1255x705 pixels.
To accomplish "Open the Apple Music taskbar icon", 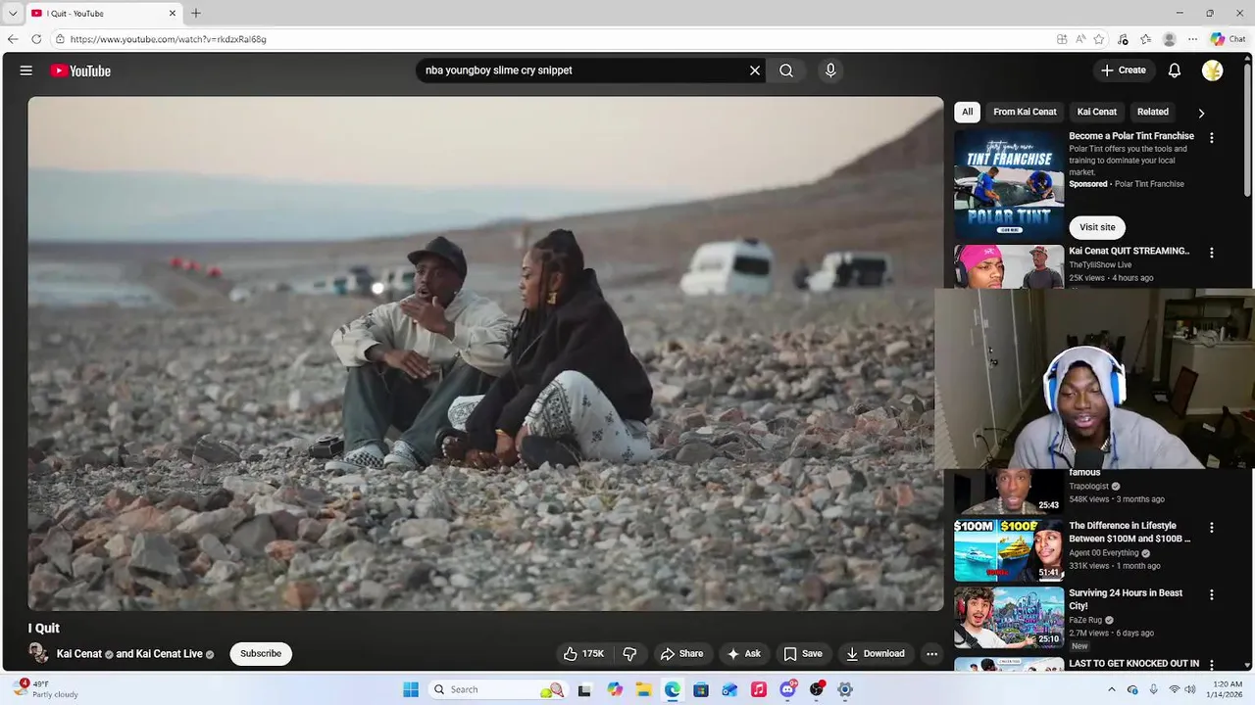I will [x=758, y=689].
